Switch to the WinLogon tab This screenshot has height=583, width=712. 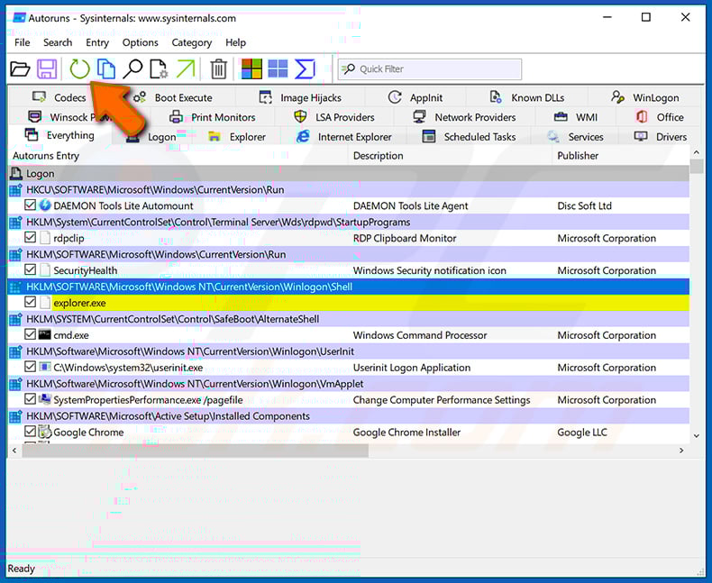tap(644, 97)
